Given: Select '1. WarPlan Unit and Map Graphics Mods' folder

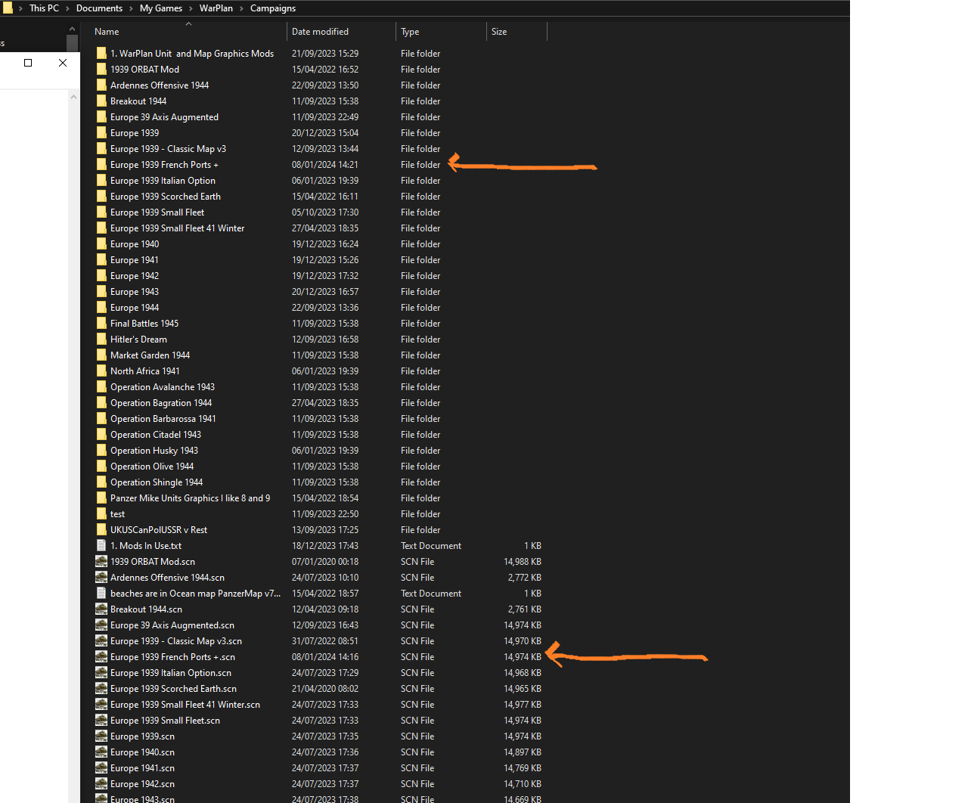Looking at the screenshot, I should [x=192, y=53].
